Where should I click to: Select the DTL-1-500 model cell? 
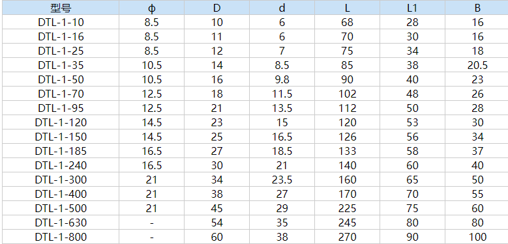(61, 208)
